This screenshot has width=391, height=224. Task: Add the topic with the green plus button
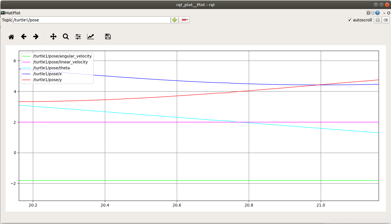click(175, 20)
